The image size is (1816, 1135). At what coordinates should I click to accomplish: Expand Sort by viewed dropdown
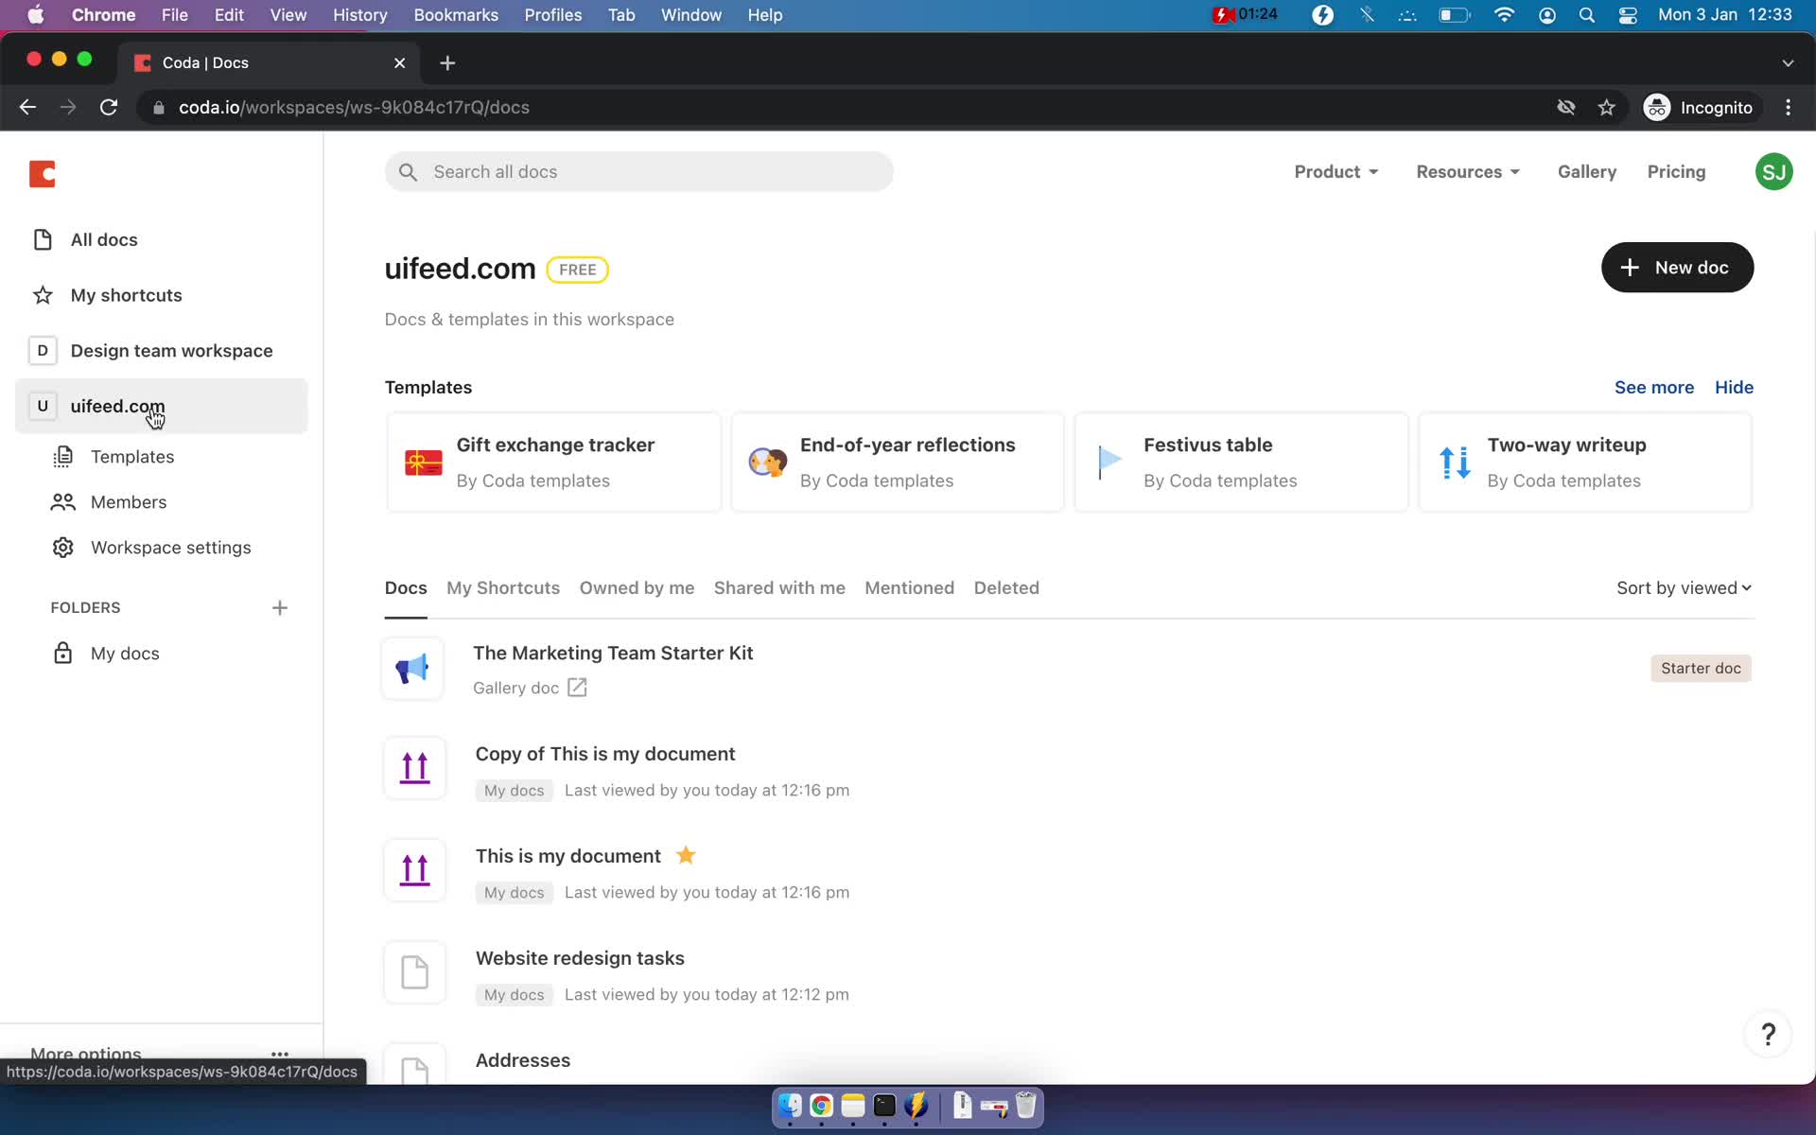click(x=1685, y=587)
